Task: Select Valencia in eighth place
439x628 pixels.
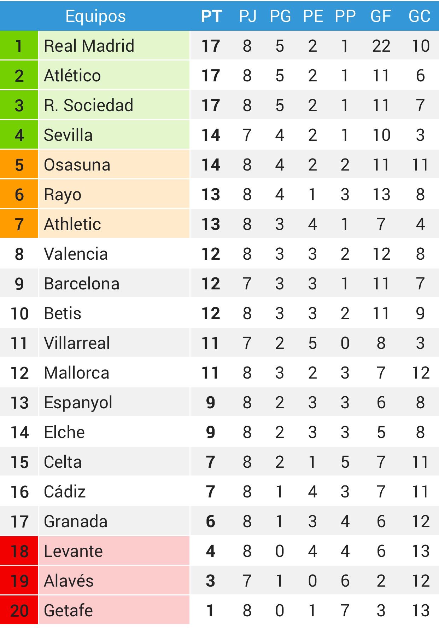Action: (x=76, y=254)
